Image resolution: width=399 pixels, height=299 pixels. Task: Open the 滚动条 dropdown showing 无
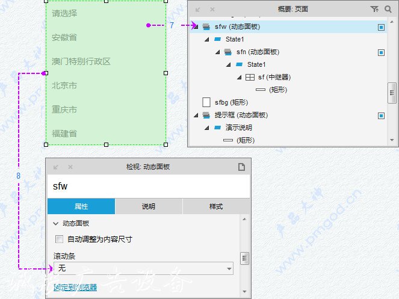[143, 268]
